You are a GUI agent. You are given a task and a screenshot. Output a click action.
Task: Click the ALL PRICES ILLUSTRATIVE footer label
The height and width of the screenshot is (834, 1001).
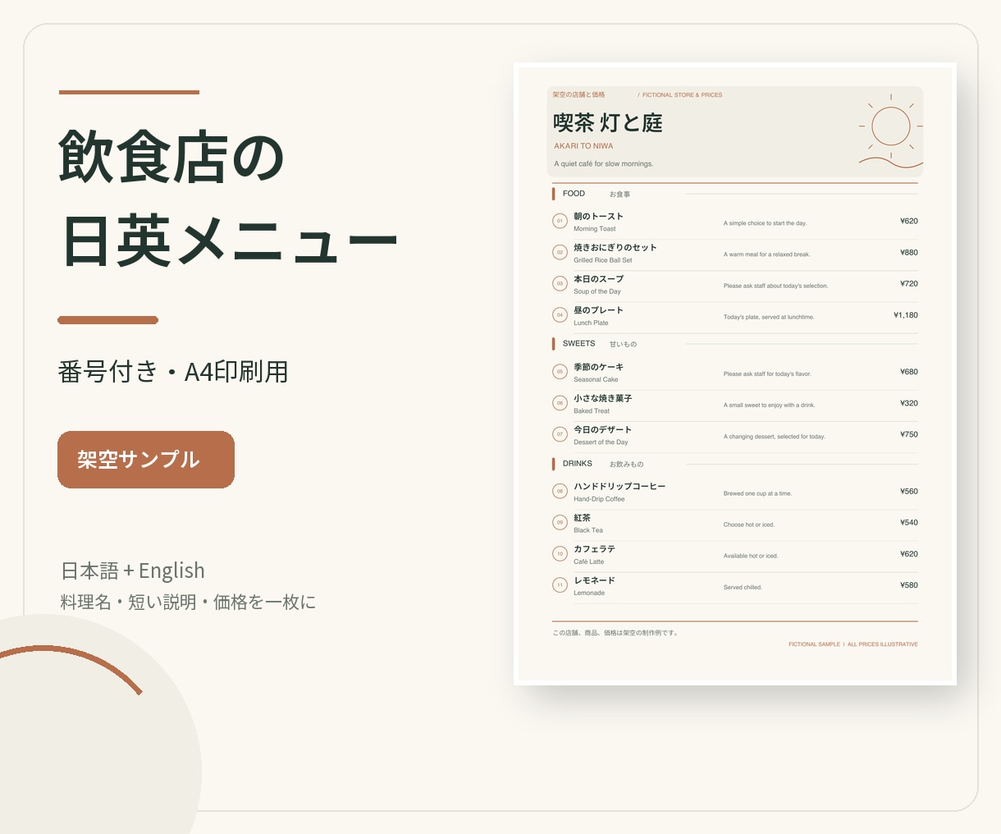pyautogui.click(x=883, y=644)
